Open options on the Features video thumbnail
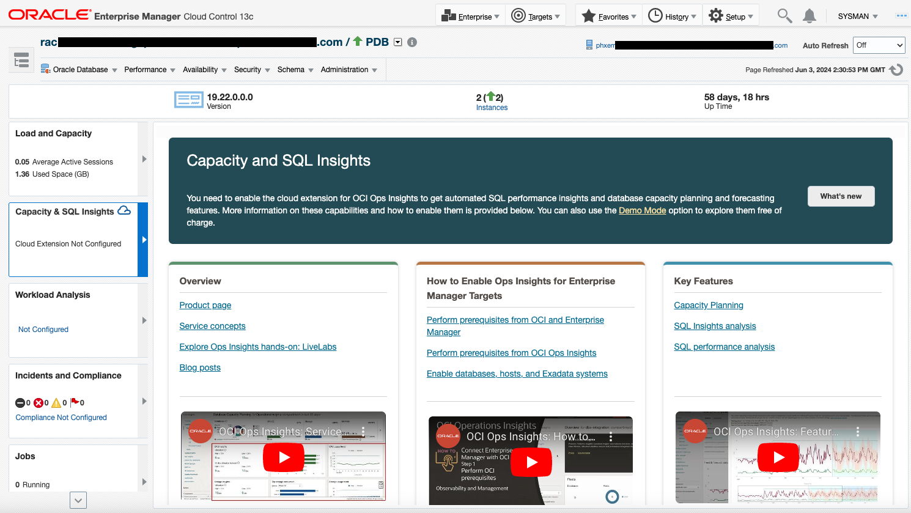The image size is (911, 513). click(858, 432)
